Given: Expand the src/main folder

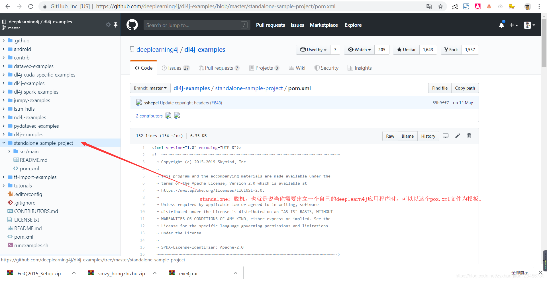Looking at the screenshot, I should pyautogui.click(x=9, y=151).
